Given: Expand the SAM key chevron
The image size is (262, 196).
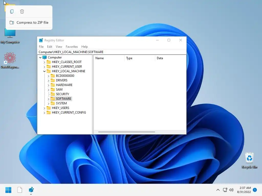Looking at the screenshot, I should tap(48, 90).
